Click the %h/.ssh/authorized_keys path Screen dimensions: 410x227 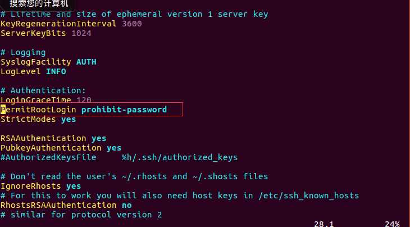180,157
